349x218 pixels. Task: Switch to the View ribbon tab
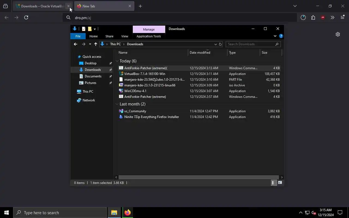pos(125,36)
